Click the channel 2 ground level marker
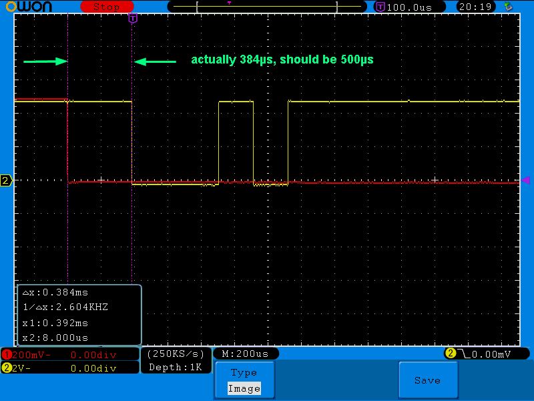 (x=6, y=180)
